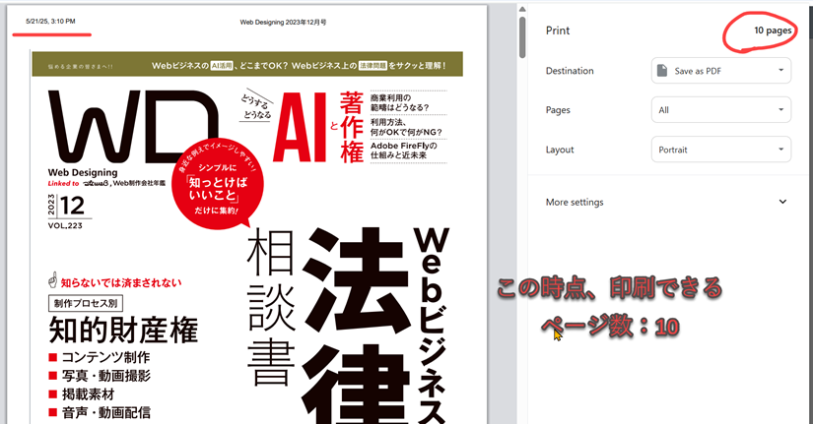Viewport: 813px width, 424px height.
Task: Click the red speech bubble '知っとけばいいこと'
Action: pos(217,183)
